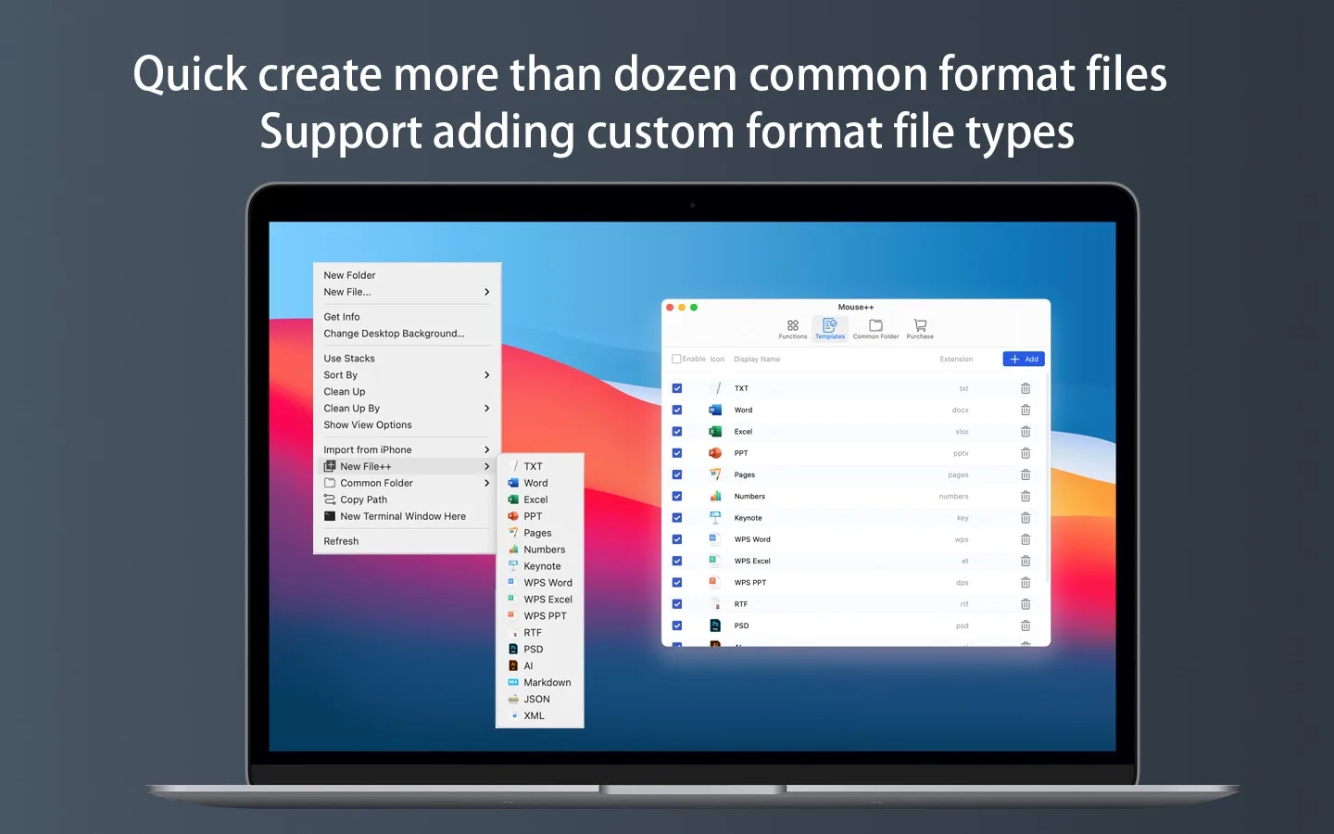The width and height of the screenshot is (1334, 834).
Task: Open the Functions tab in Mouse++
Action: [792, 329]
